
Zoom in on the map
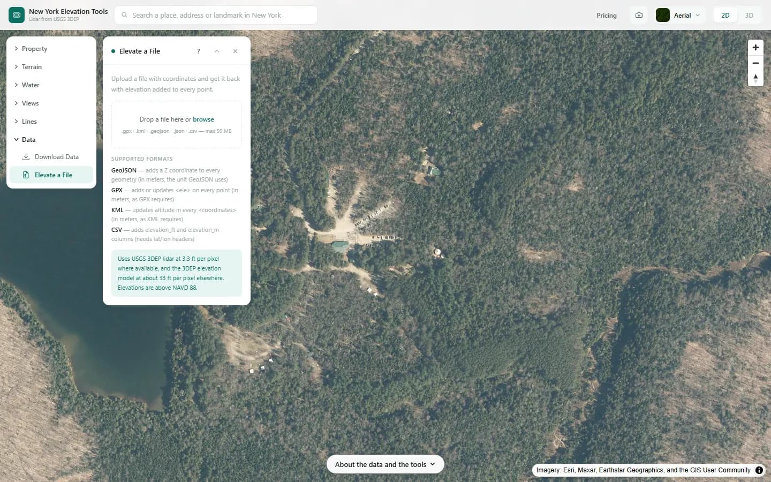click(x=755, y=48)
